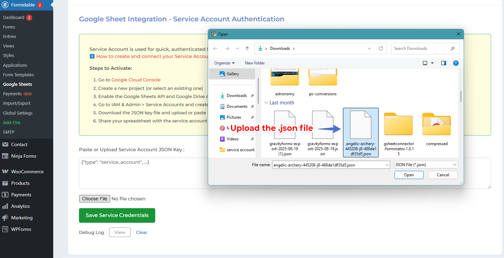Open the Google Cloud Console link
The image size is (504, 258).
(136, 80)
